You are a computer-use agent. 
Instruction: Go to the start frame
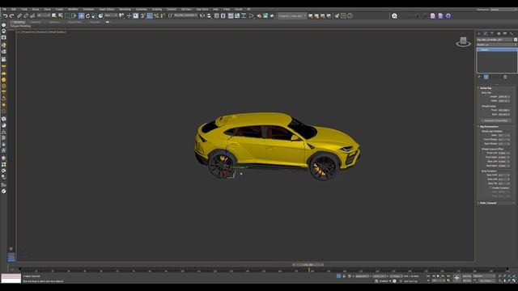tap(429, 276)
